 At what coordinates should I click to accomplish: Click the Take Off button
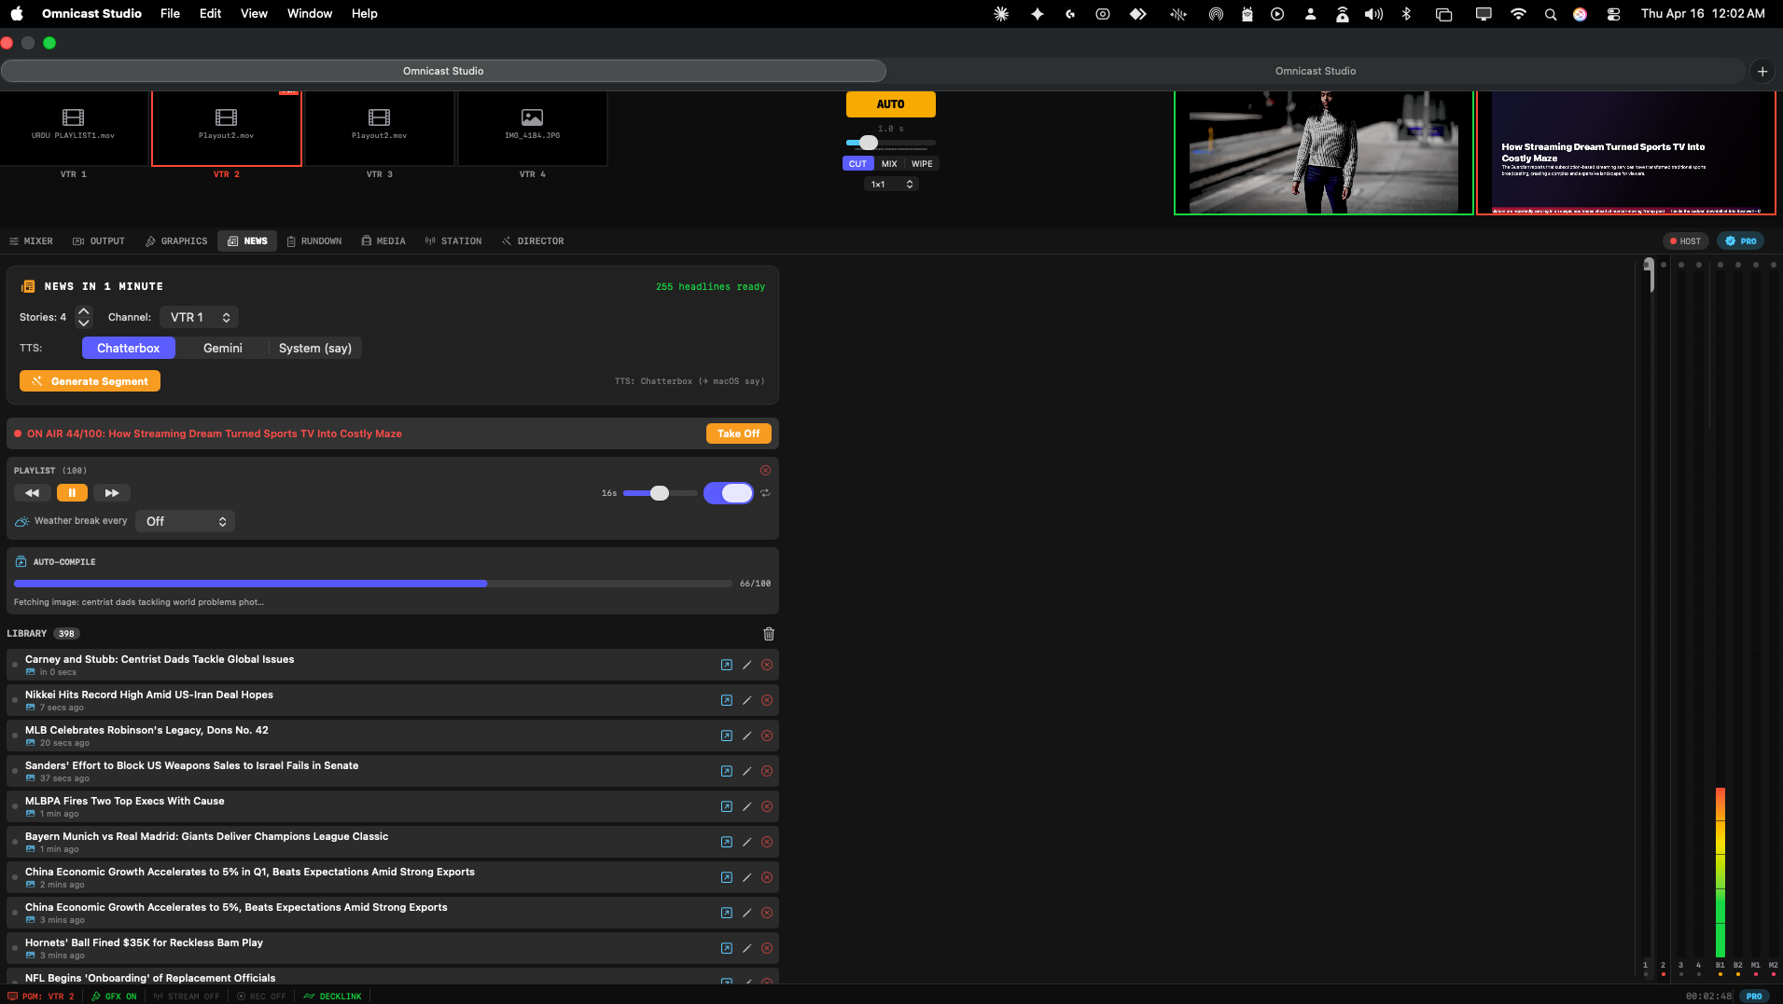pos(738,433)
